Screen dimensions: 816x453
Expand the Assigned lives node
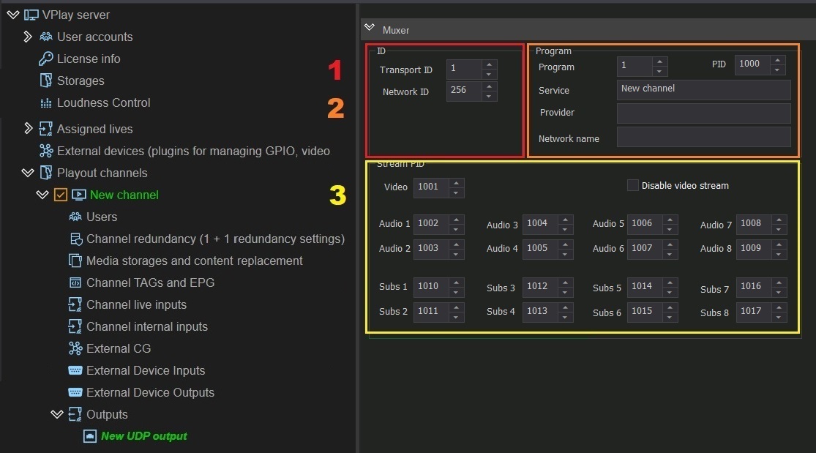[x=28, y=129]
